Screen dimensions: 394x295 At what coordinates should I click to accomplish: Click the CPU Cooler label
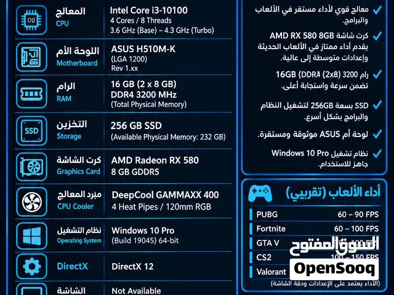75,206
